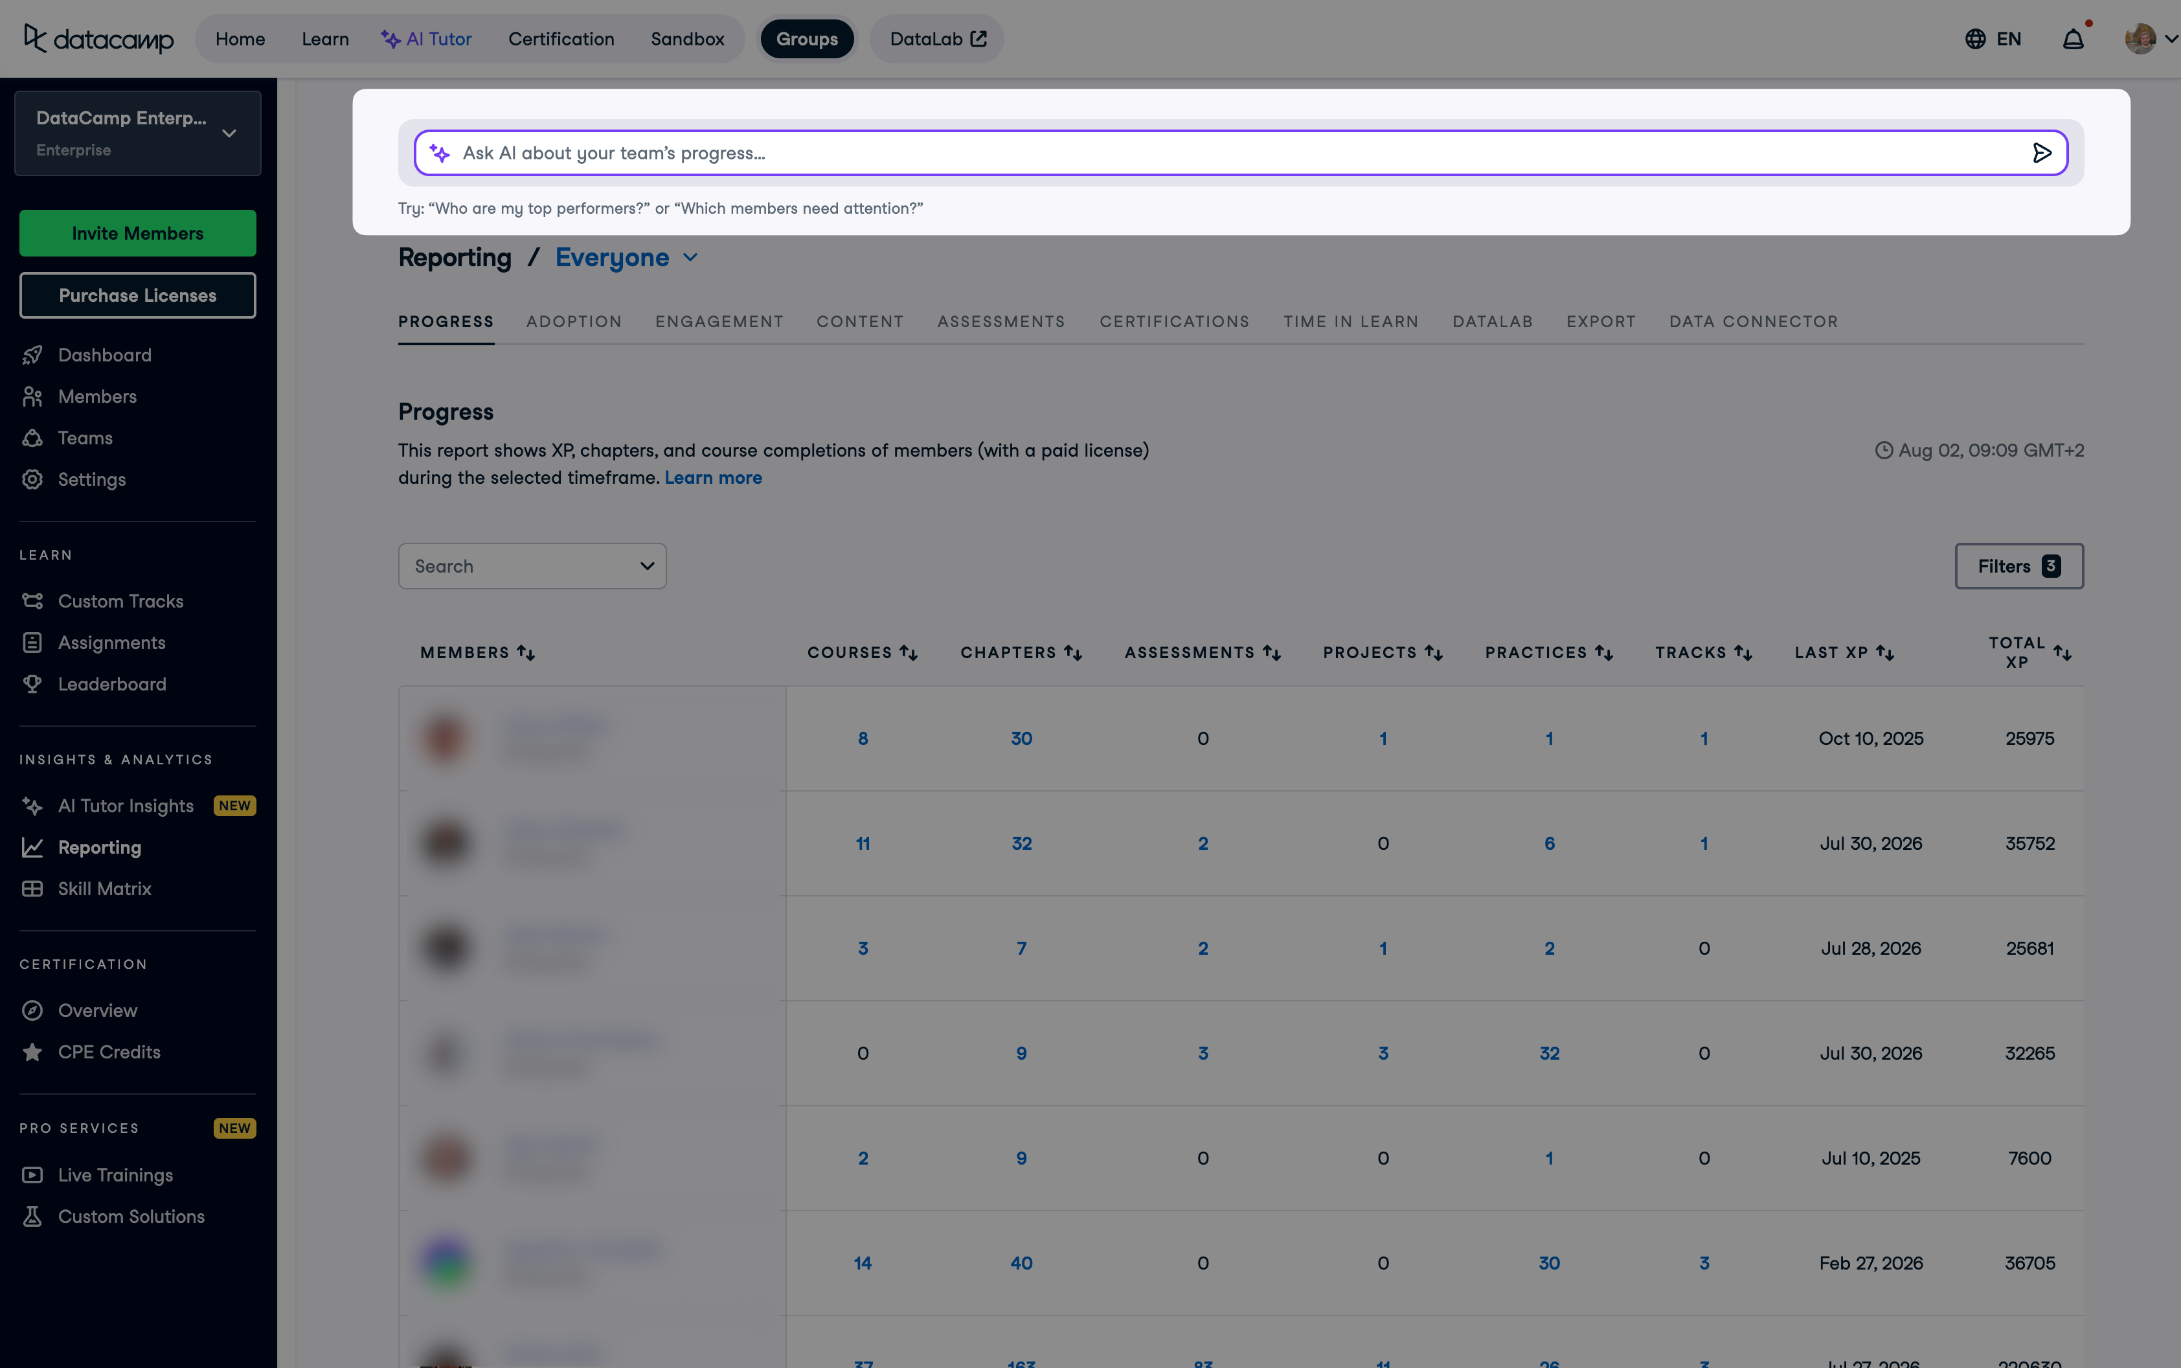Viewport: 2181px width, 1368px height.
Task: Go to Members in sidebar
Action: (x=98, y=396)
